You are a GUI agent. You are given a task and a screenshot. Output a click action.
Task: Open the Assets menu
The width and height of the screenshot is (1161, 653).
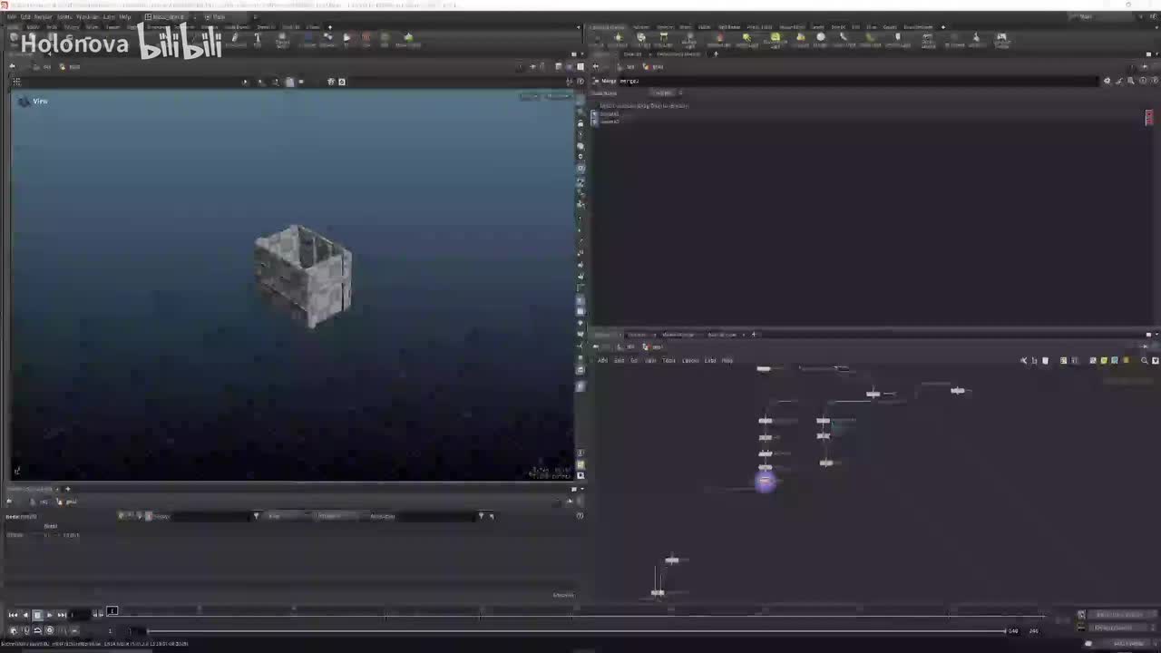click(64, 16)
